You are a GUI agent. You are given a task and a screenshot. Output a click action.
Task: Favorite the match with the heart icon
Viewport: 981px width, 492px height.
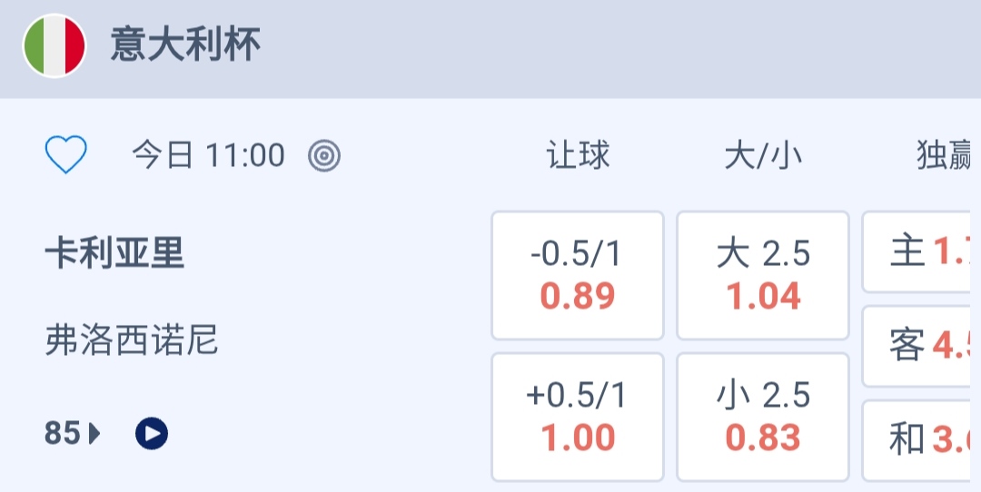66,155
